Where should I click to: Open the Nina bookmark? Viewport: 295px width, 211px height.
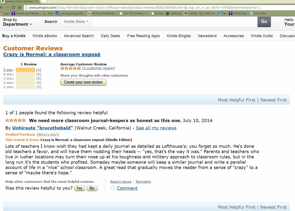pyautogui.click(x=49, y=14)
